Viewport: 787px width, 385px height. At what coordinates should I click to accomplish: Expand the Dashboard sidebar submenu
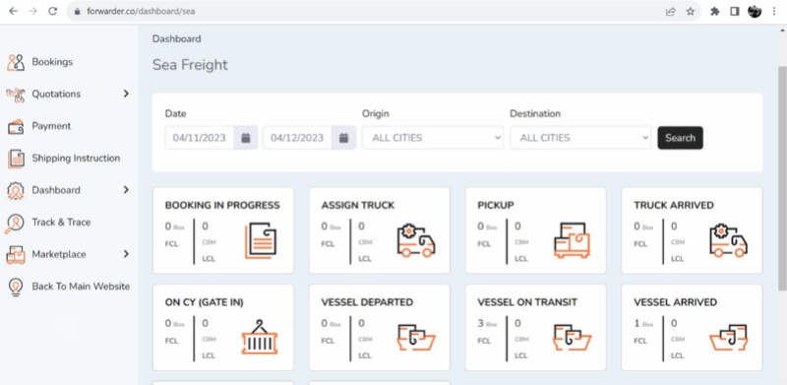(126, 189)
